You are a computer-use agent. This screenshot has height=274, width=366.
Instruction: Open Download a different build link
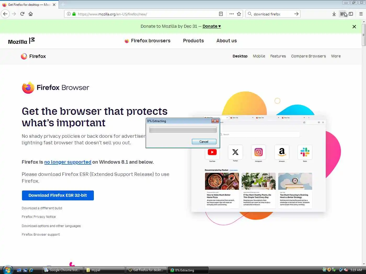(42, 208)
